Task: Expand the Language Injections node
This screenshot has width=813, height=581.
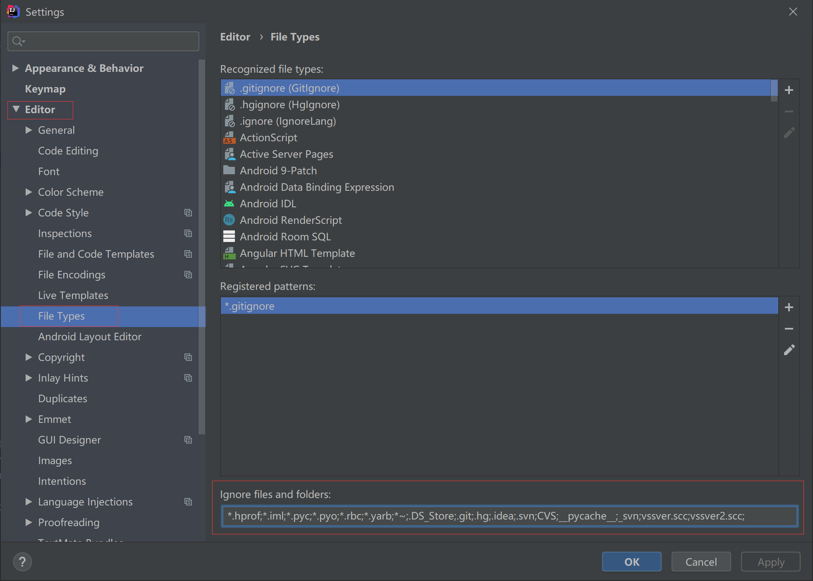Action: pos(29,502)
